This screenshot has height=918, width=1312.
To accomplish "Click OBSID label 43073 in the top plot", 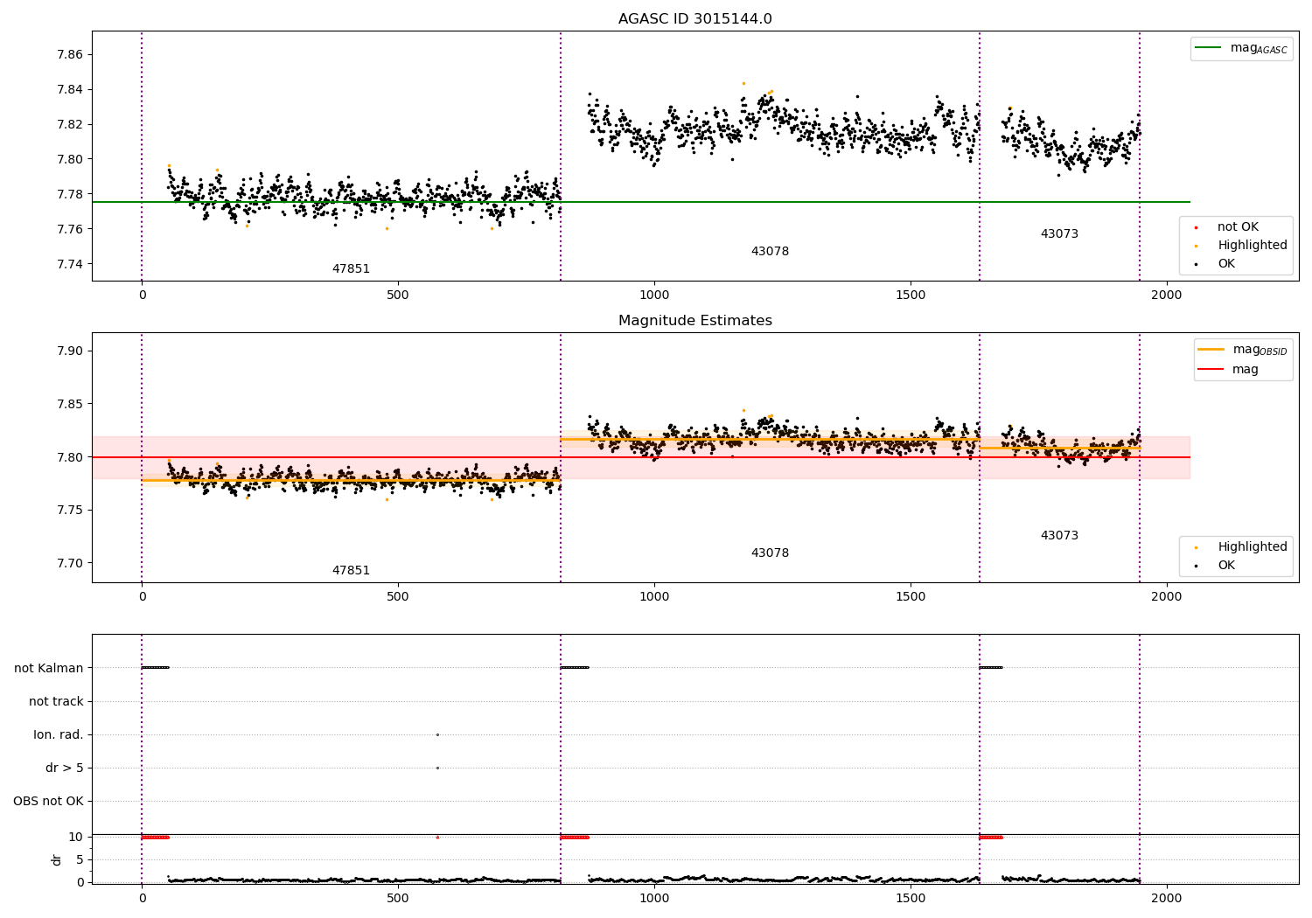I will [1059, 234].
